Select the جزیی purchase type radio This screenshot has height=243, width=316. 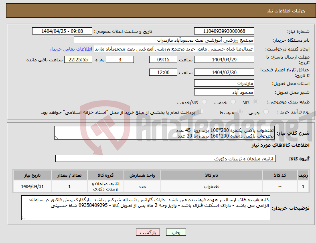[266, 112]
